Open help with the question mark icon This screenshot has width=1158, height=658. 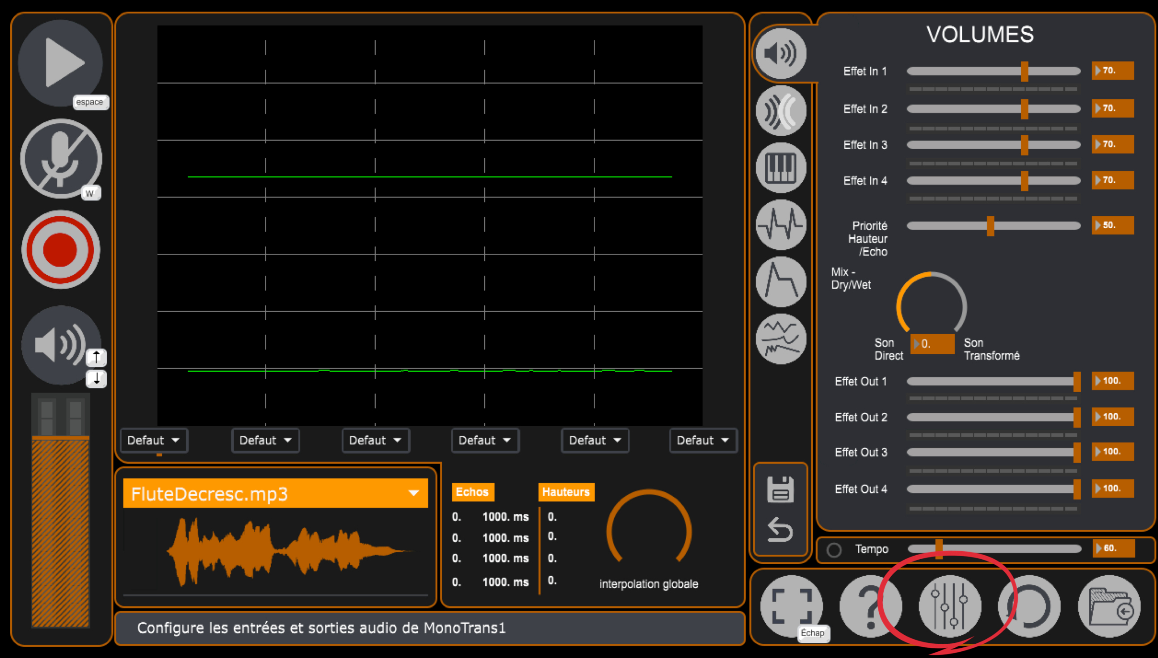(x=871, y=606)
